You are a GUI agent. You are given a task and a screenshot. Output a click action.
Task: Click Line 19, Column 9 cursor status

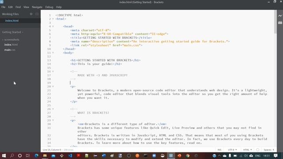pyautogui.click(x=52, y=150)
